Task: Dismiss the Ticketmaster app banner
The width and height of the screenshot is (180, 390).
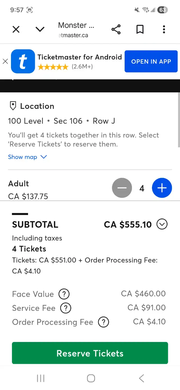Action: click(5, 61)
